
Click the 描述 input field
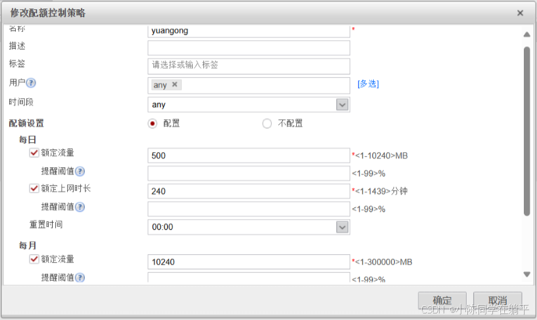(249, 48)
